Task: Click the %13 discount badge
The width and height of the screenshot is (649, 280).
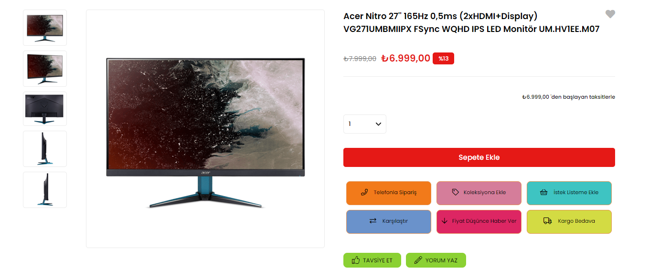Action: coord(443,58)
